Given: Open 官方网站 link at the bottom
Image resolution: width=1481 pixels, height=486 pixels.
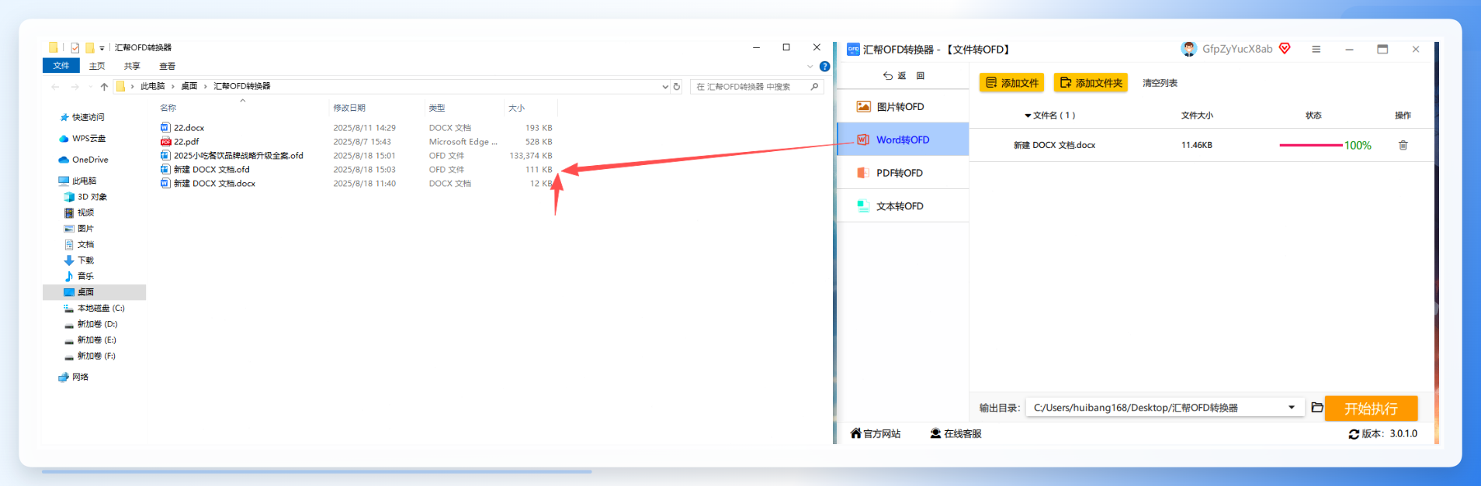Looking at the screenshot, I should 876,433.
